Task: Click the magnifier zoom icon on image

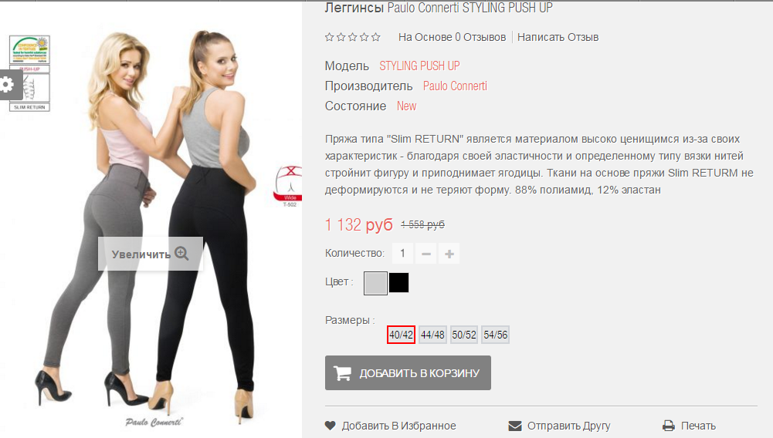Action: click(182, 254)
